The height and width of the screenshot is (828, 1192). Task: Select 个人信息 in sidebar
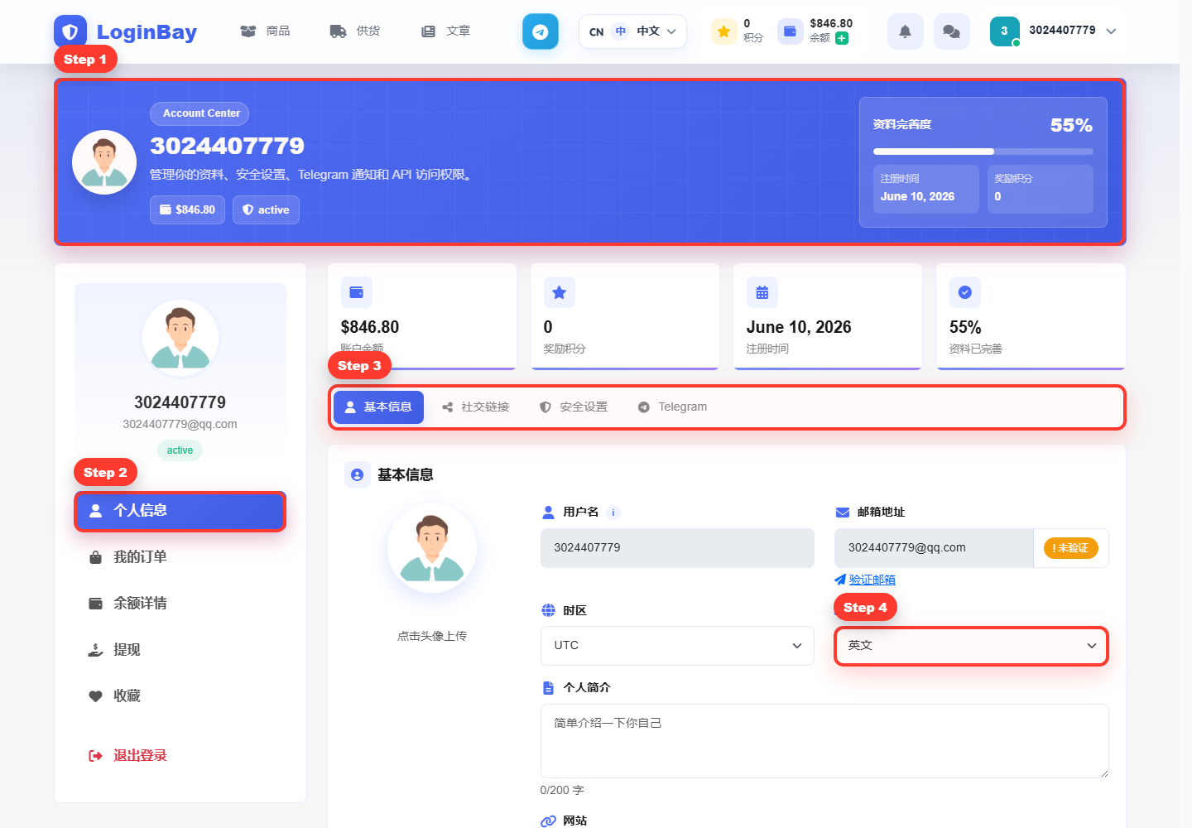tap(180, 511)
